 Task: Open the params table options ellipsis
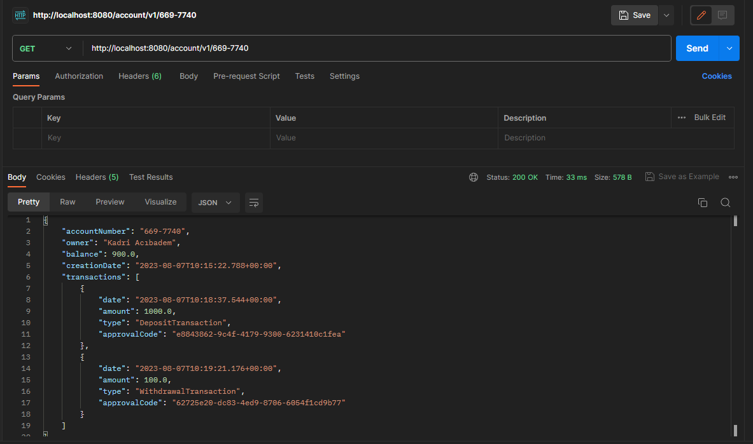click(x=682, y=118)
